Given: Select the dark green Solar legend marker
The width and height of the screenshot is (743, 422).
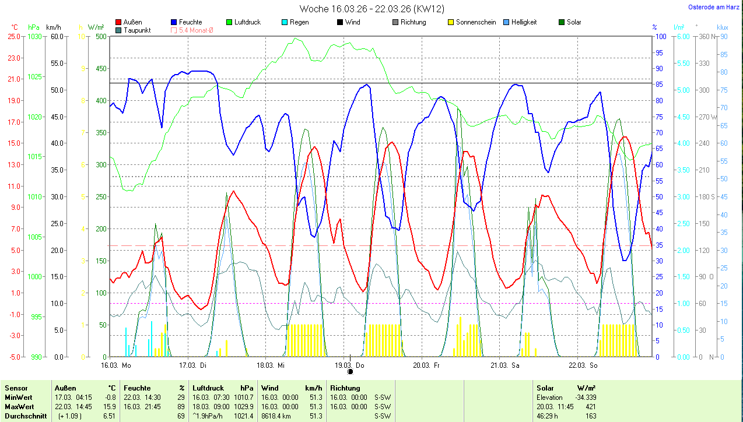Looking at the screenshot, I should tap(562, 22).
